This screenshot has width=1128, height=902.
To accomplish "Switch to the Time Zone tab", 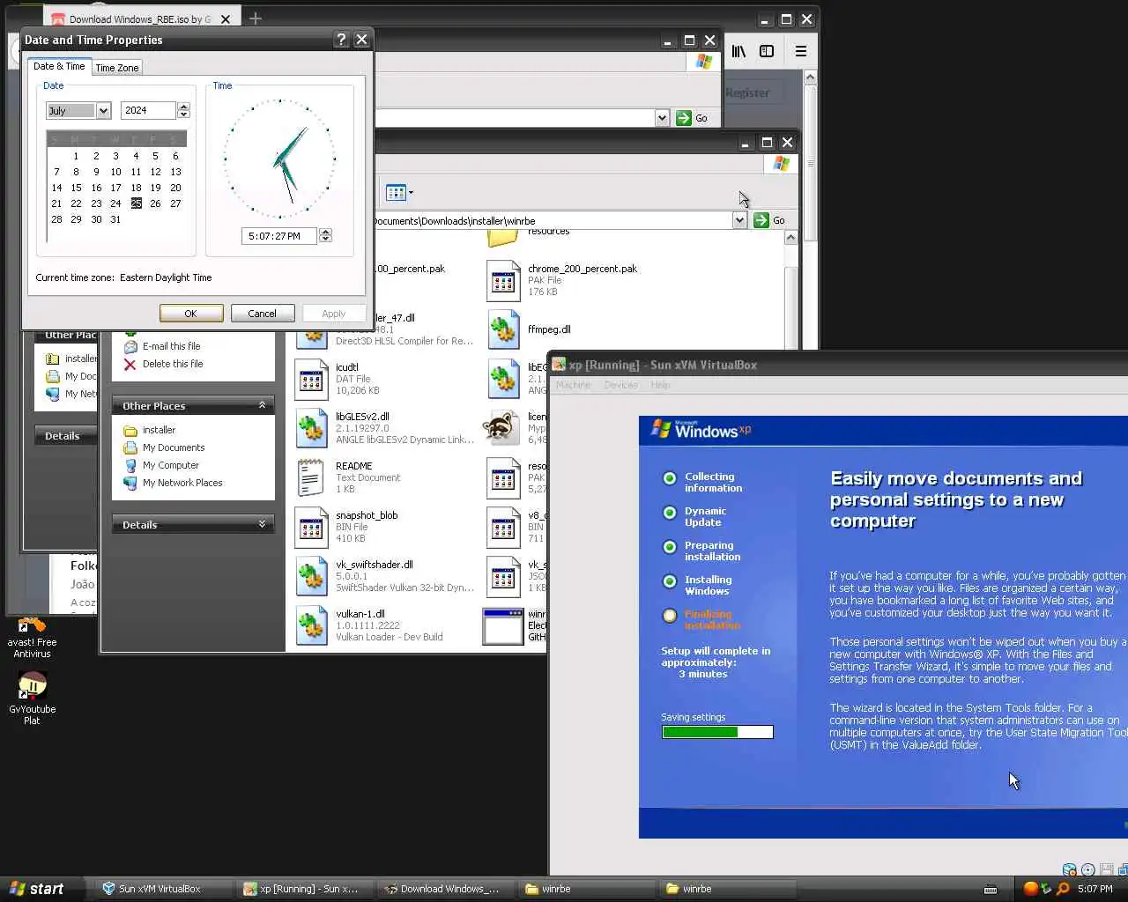I will [116, 68].
